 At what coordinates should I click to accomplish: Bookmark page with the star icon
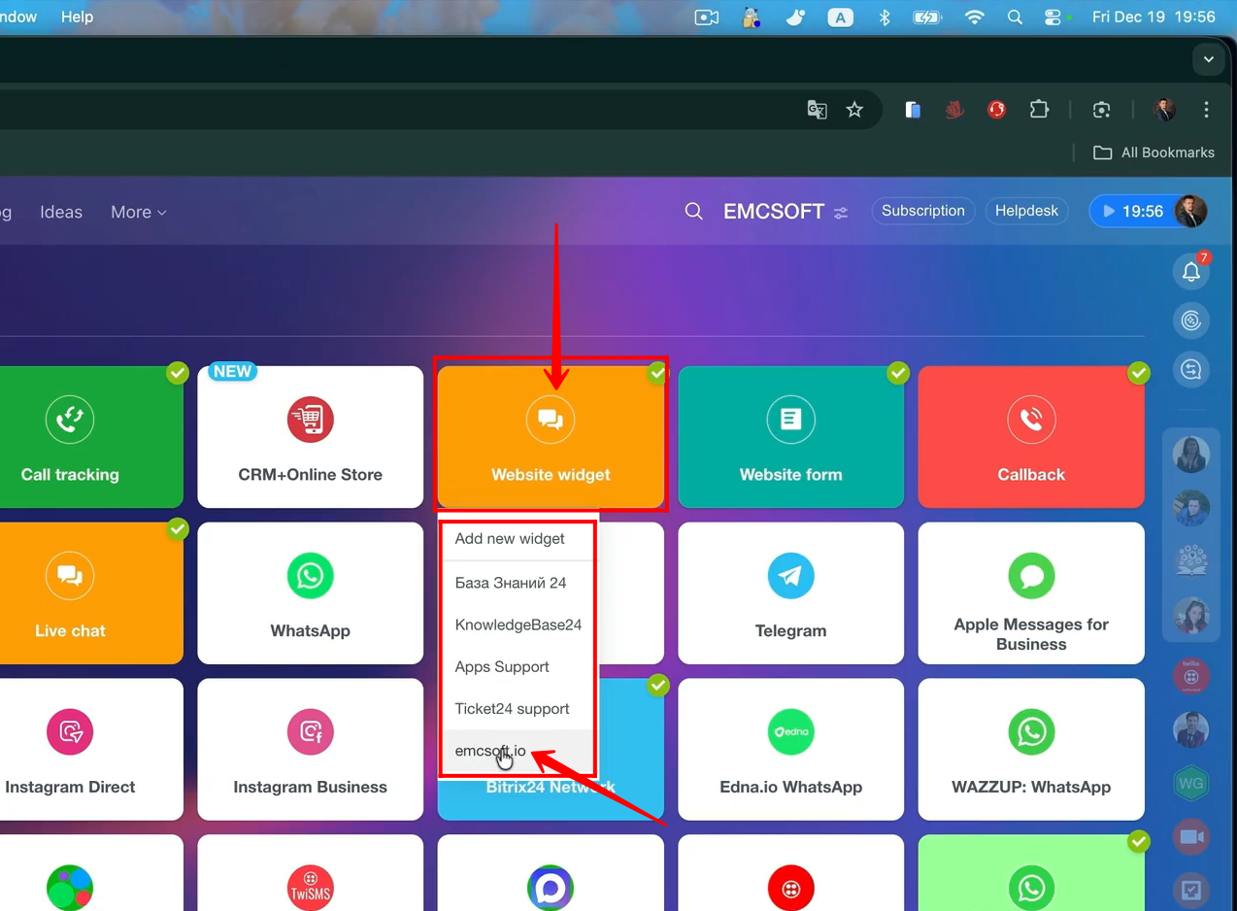[854, 110]
